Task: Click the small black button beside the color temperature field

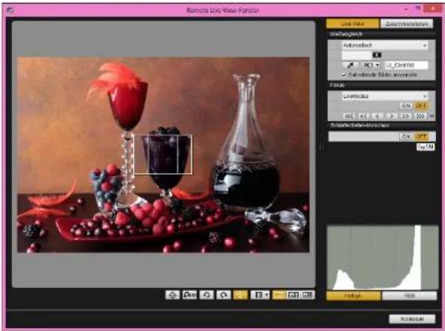Action: [x=377, y=55]
